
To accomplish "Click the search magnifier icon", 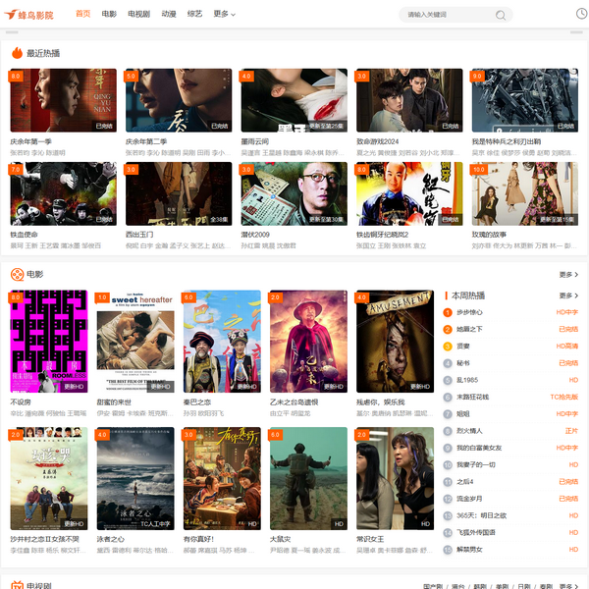I will click(x=501, y=15).
